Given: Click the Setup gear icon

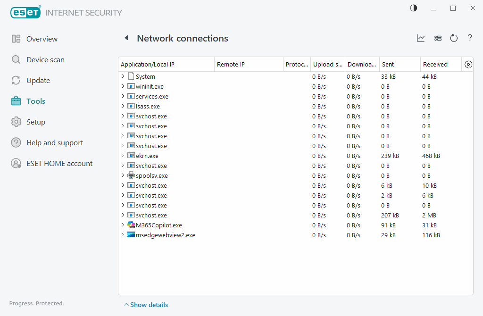Looking at the screenshot, I should tap(16, 122).
